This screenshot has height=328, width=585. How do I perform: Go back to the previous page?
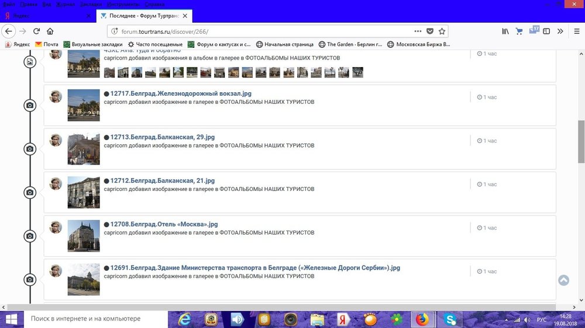tap(9, 32)
